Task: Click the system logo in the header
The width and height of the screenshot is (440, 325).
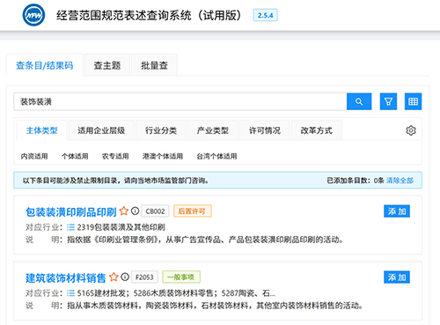Action: click(33, 15)
